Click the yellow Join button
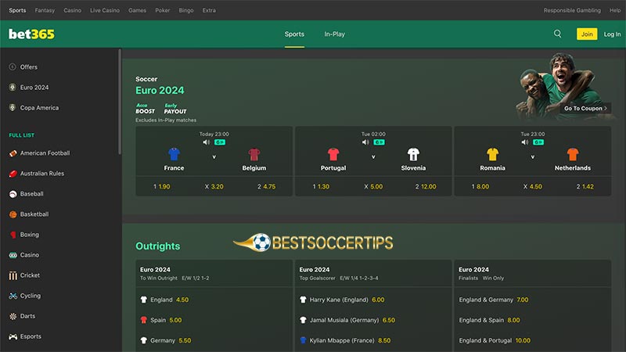626x352 pixels. [587, 34]
